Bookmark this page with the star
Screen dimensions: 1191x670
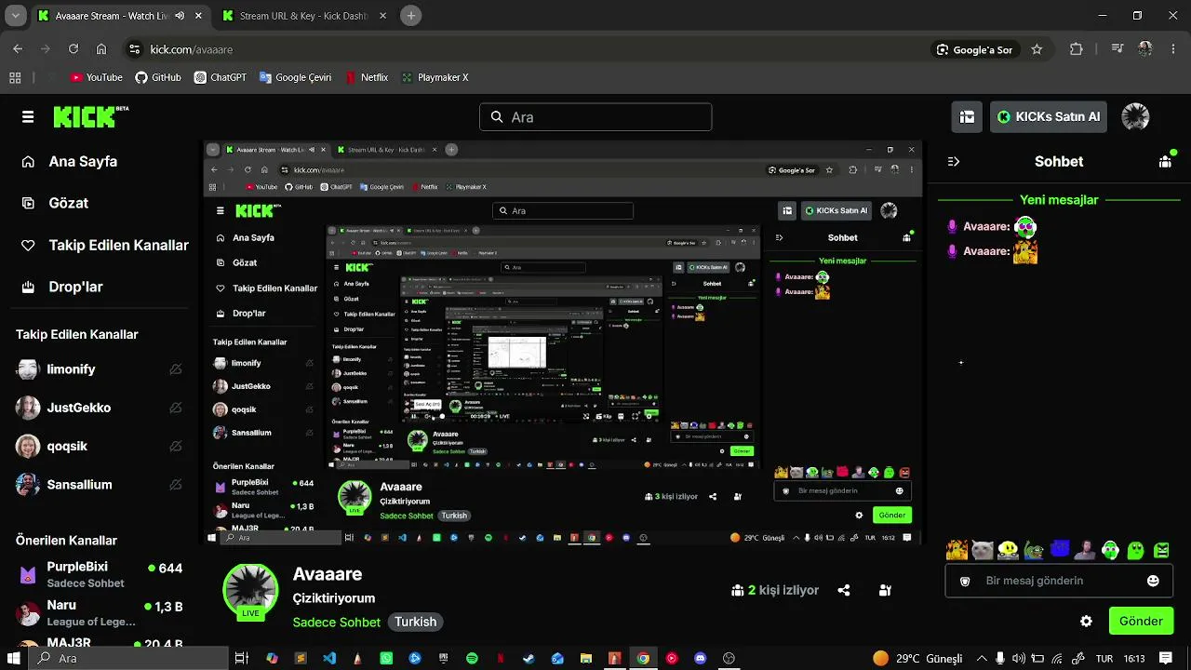point(1037,49)
